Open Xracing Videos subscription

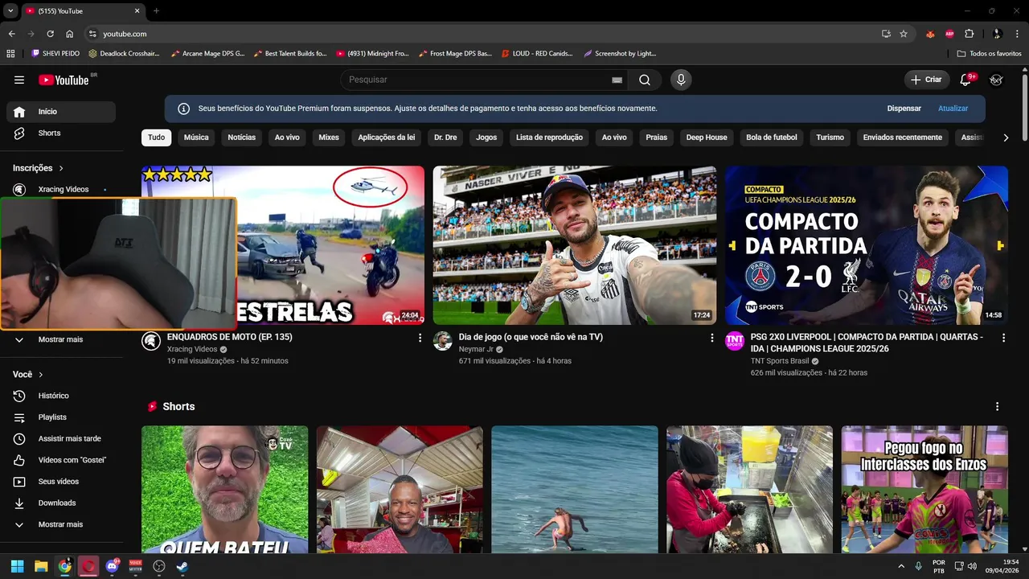click(x=61, y=189)
